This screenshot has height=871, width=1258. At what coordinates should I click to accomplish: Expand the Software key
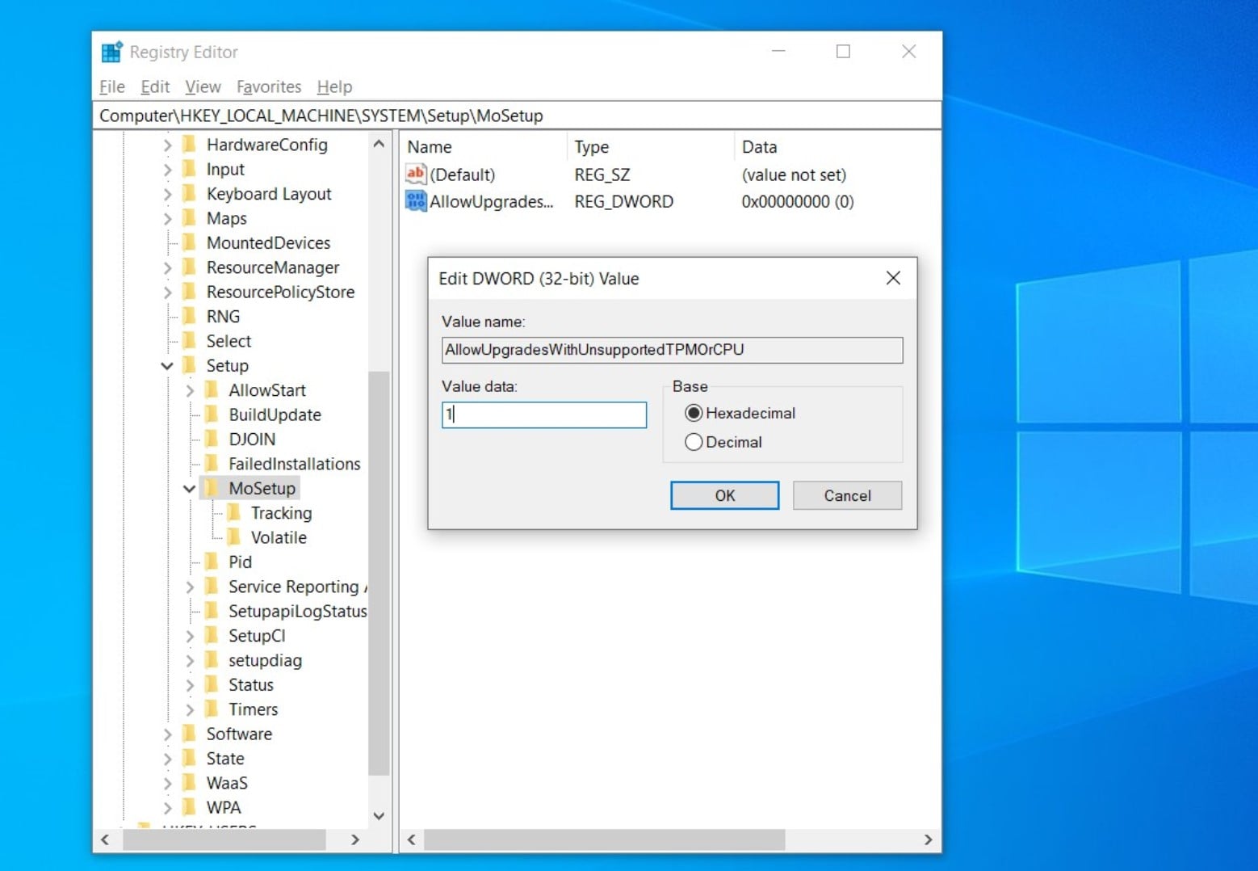[x=167, y=734]
